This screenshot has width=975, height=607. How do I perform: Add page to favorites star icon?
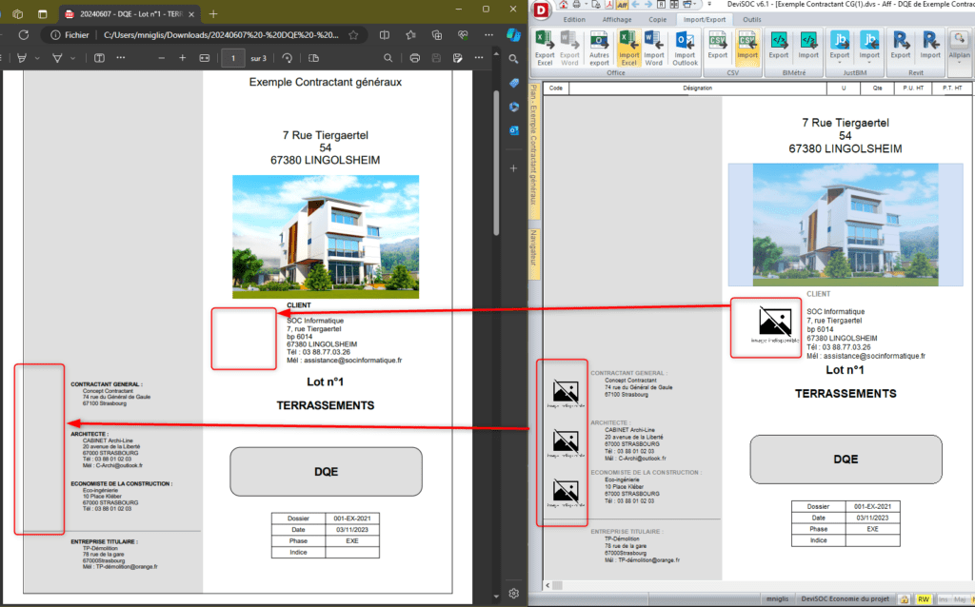point(353,35)
